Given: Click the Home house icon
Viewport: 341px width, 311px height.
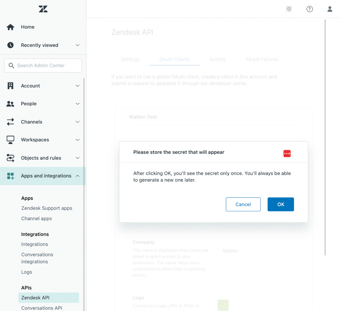Looking at the screenshot, I should (10, 27).
